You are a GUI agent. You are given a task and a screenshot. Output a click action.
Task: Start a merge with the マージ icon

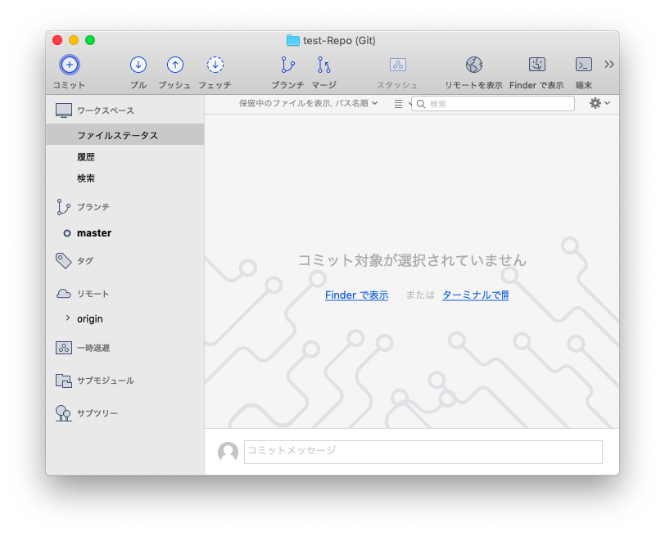(x=323, y=65)
